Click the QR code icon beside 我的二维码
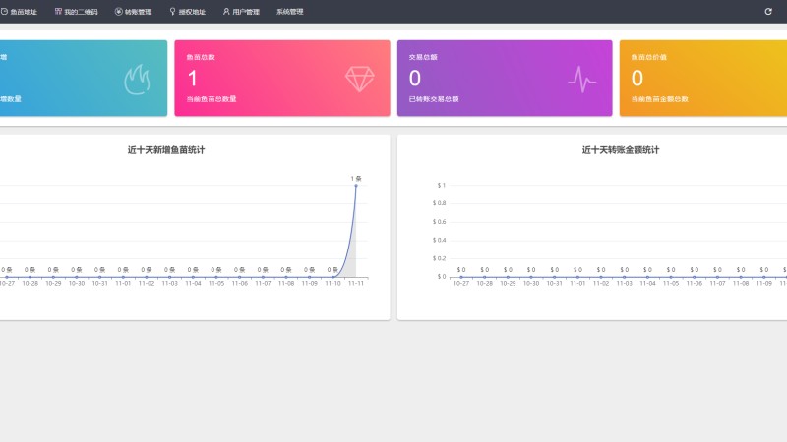This screenshot has height=442, width=787. 58,12
